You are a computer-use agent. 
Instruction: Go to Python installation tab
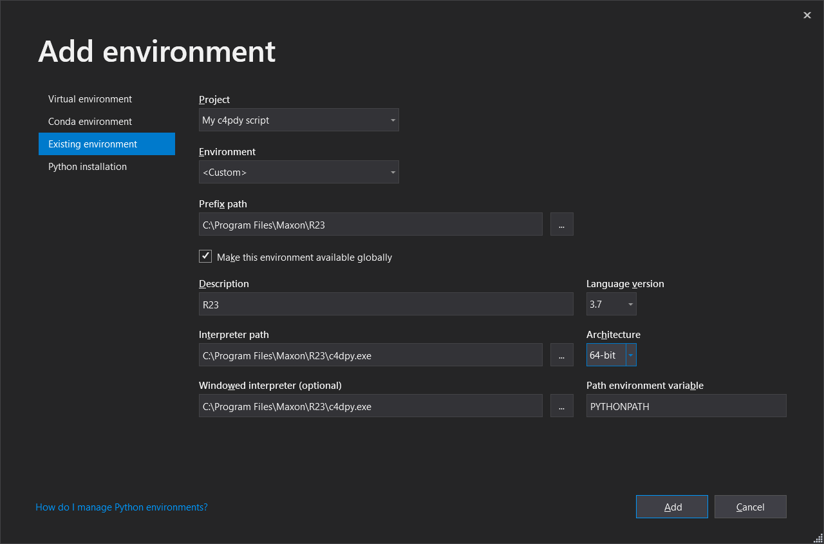tap(88, 167)
